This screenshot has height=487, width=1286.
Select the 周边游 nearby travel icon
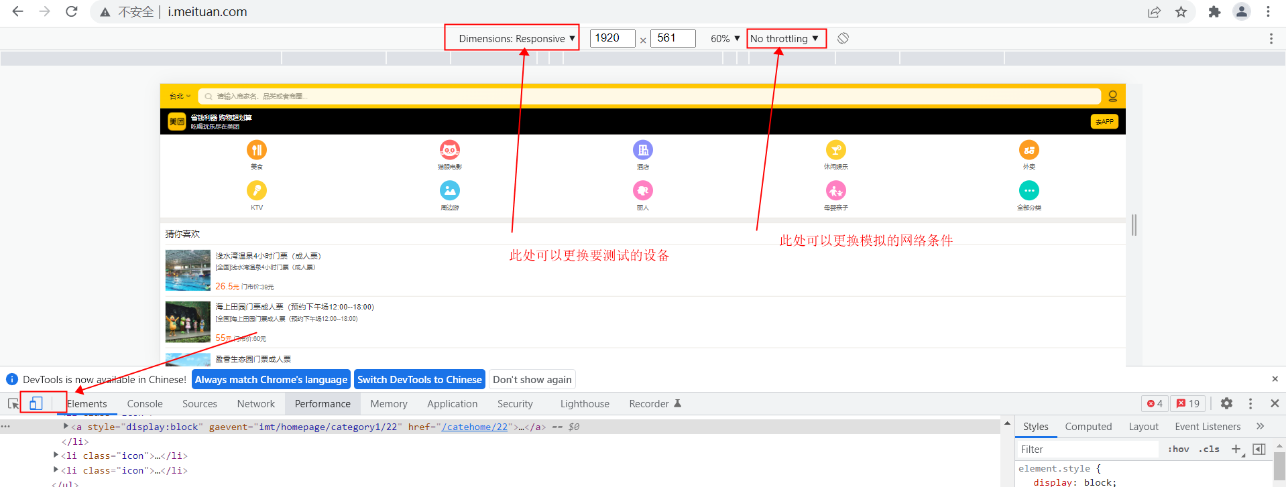point(450,191)
